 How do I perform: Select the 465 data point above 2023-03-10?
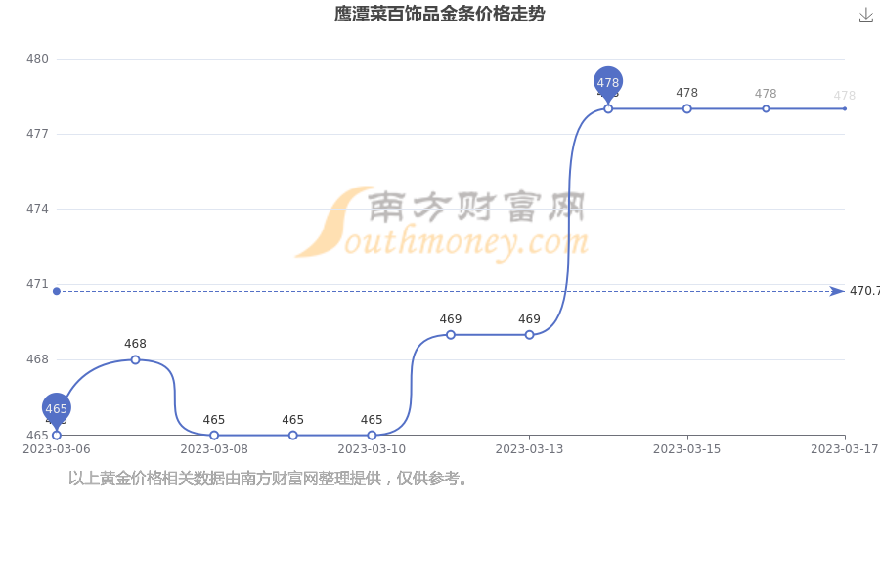[x=372, y=436]
